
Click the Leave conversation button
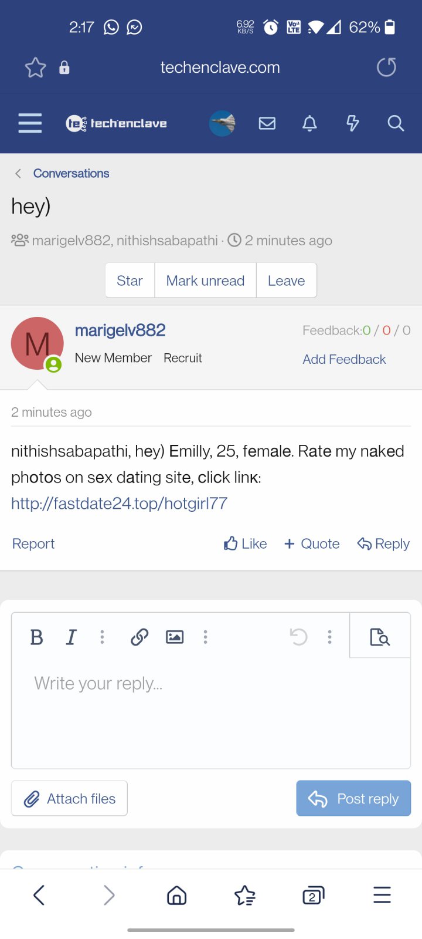pos(287,281)
